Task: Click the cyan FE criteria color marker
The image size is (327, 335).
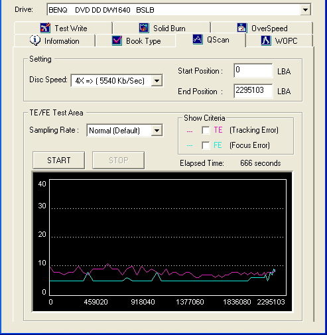Action: [x=190, y=146]
